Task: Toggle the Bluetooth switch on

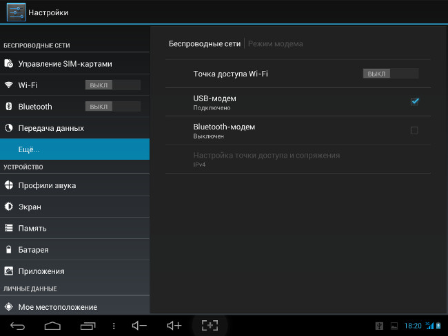Action: tap(113, 107)
